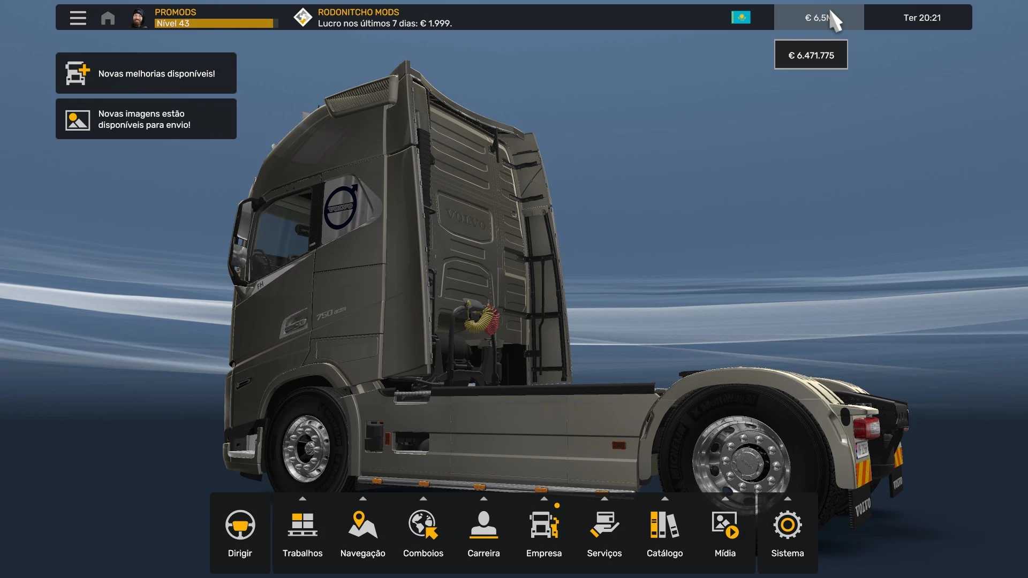Open the Carreira career icon

(x=483, y=525)
